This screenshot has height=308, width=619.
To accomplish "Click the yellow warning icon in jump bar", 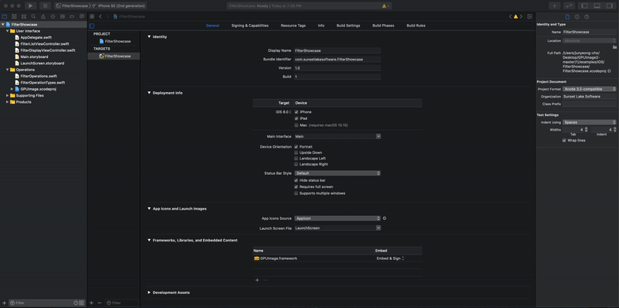I will coord(515,16).
